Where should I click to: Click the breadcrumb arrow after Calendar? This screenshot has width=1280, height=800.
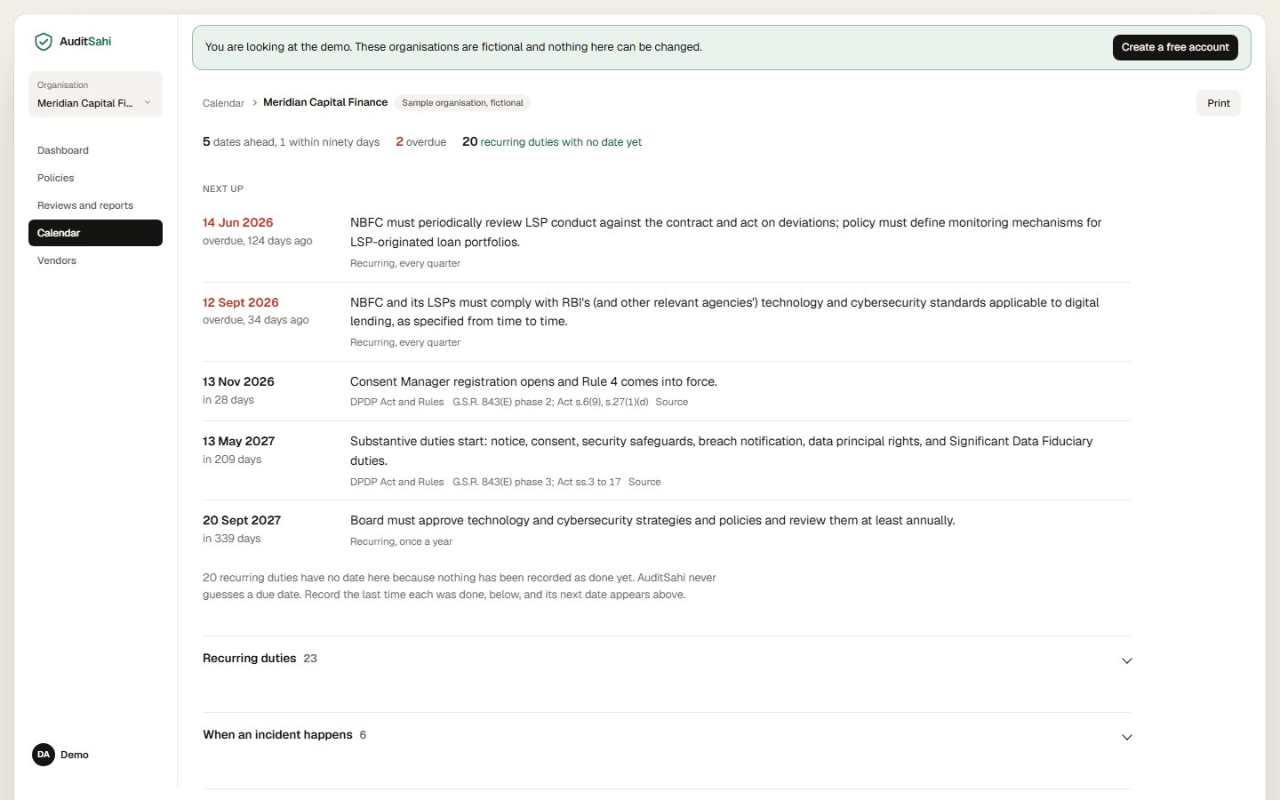coord(254,103)
